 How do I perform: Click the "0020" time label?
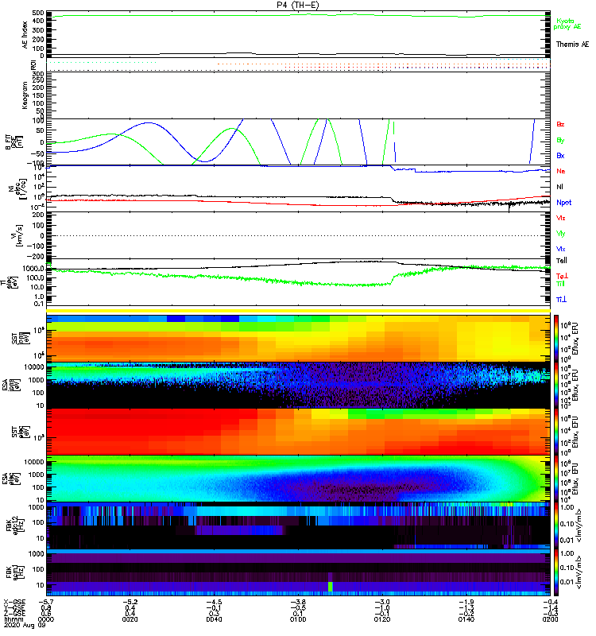[130, 619]
